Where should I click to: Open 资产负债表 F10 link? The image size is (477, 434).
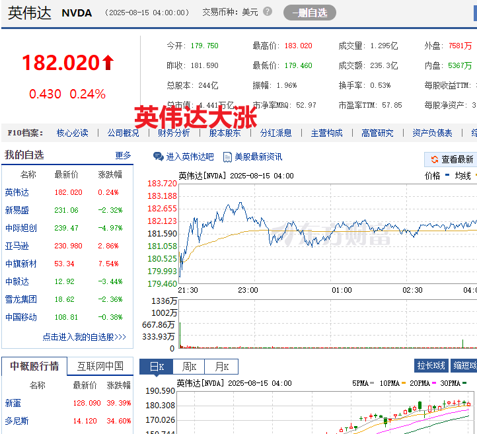(x=432, y=133)
